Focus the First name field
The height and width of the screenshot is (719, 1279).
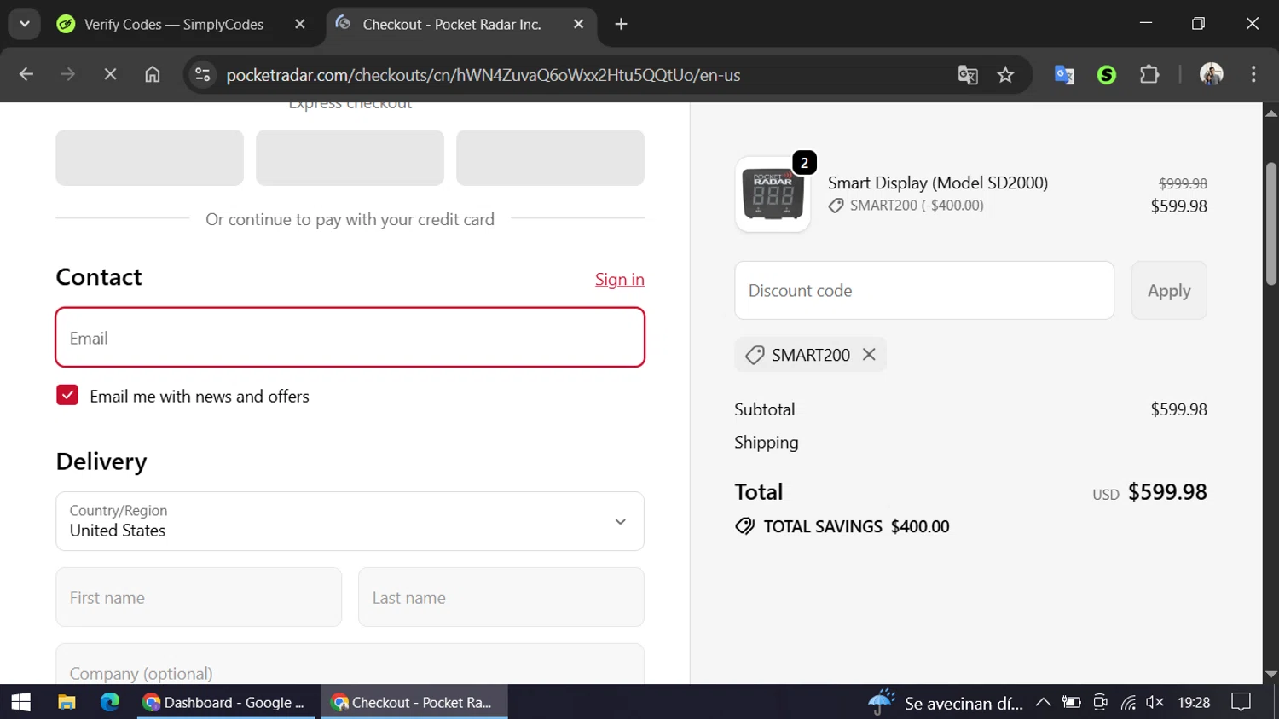[199, 598]
